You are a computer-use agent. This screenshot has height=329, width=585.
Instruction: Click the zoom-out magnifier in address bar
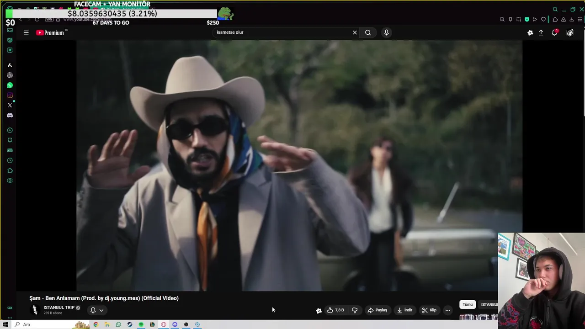click(502, 19)
